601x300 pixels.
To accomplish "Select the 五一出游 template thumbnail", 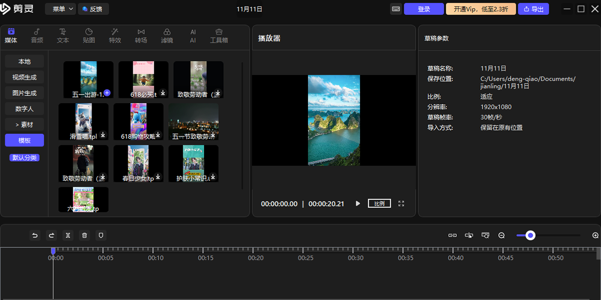I will point(88,79).
